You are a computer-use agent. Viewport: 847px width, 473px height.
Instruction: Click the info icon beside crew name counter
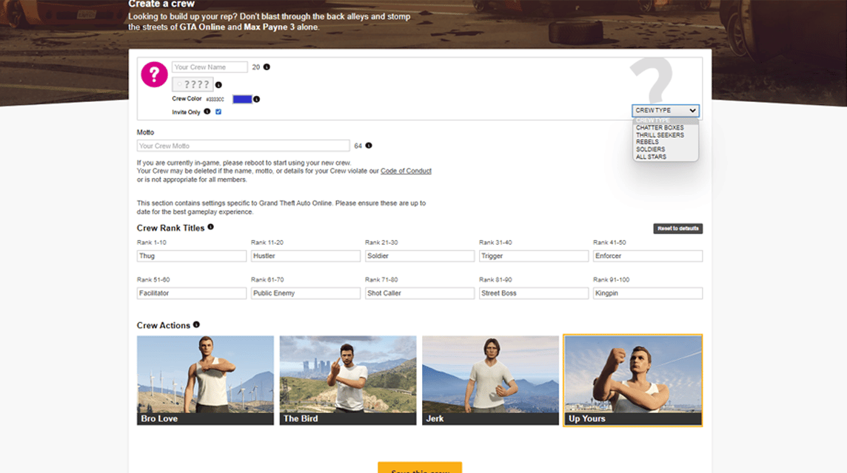267,67
